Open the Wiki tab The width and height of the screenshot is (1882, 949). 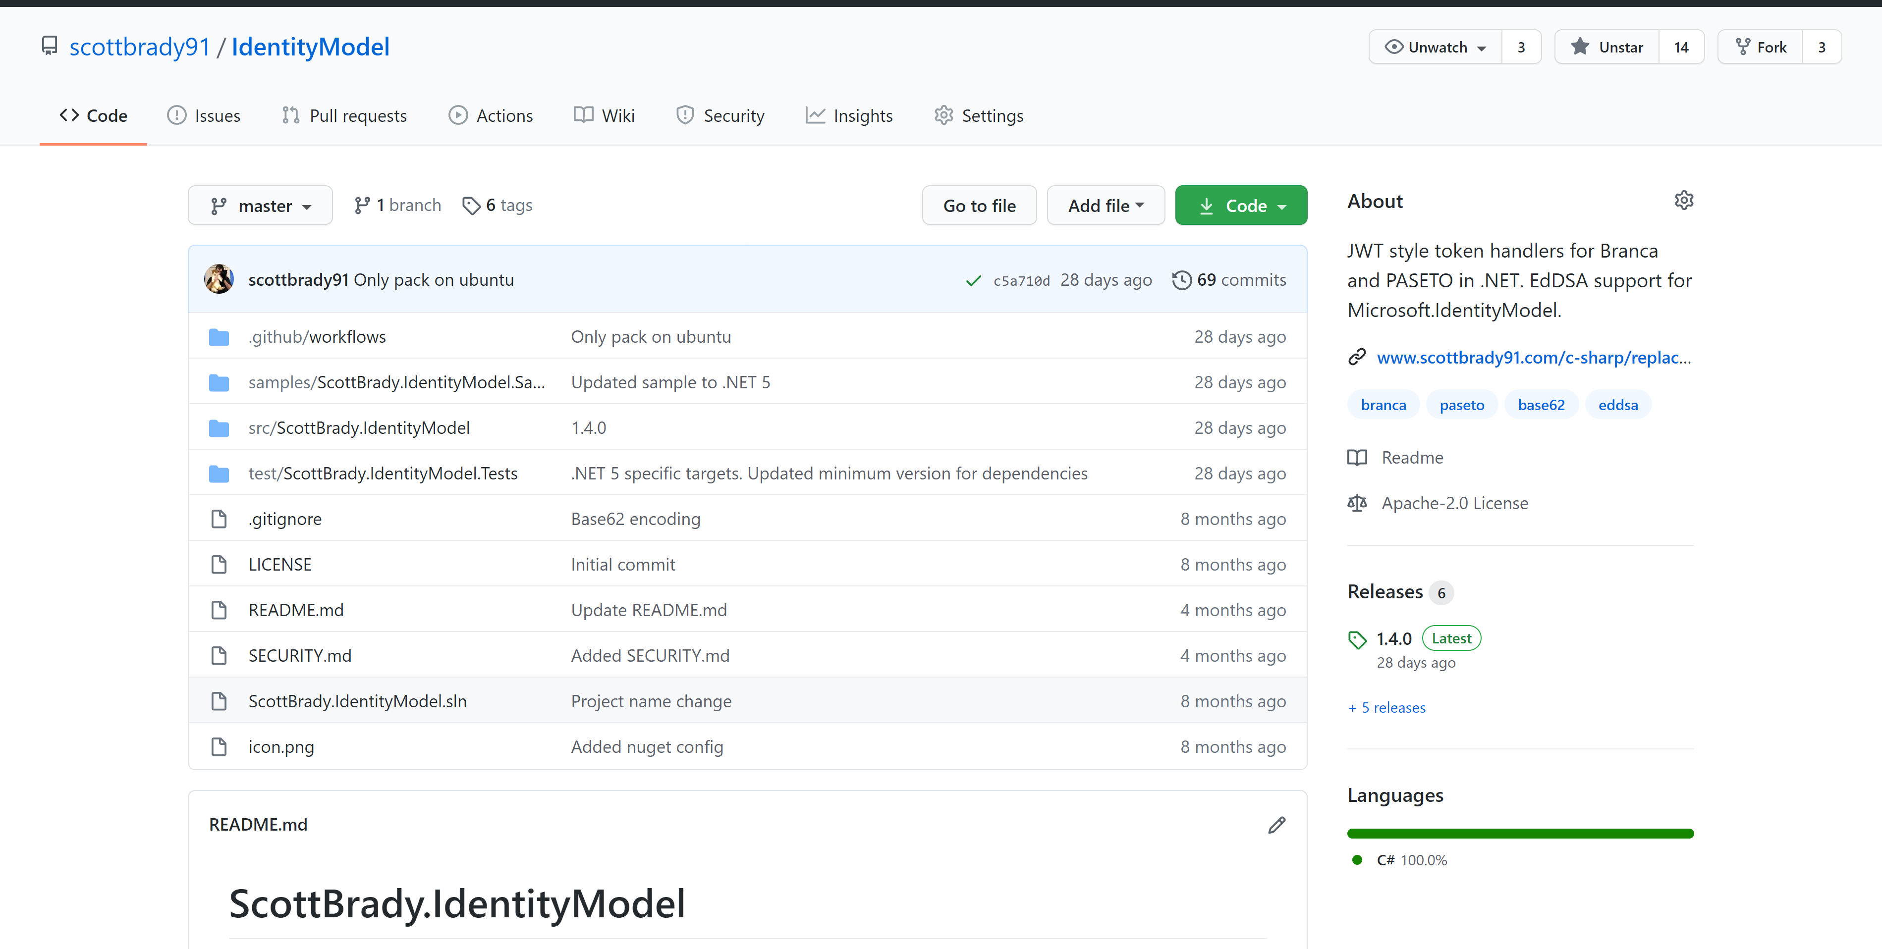click(x=604, y=115)
